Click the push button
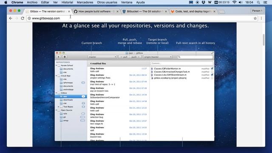The width and height of the screenshot is (272, 153). coord(136,57)
